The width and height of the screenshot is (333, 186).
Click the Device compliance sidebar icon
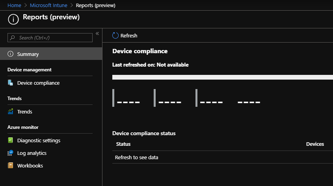[x=11, y=83]
